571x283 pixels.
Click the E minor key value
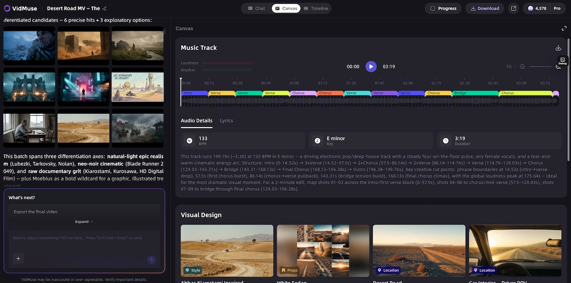click(336, 138)
